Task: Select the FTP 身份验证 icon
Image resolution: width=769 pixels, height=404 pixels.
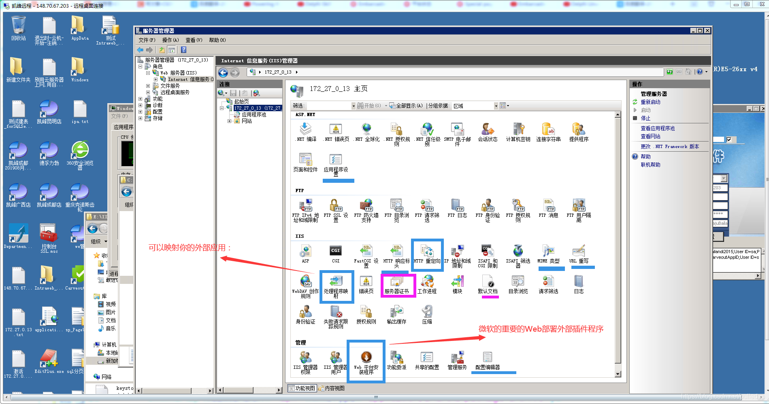Action: coord(488,210)
